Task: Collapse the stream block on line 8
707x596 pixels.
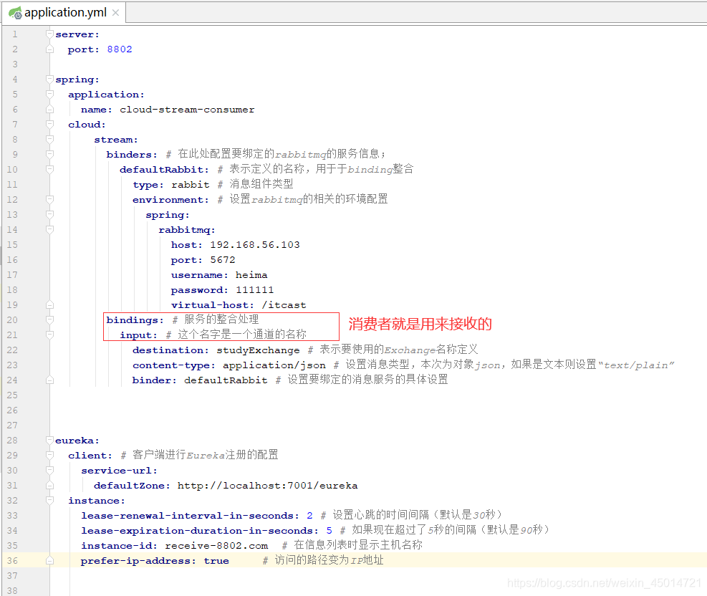Action: [49, 139]
